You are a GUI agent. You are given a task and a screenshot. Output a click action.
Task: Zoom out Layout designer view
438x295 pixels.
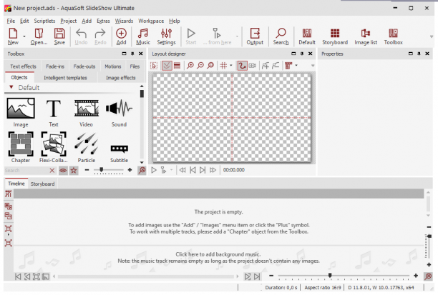tap(200, 66)
